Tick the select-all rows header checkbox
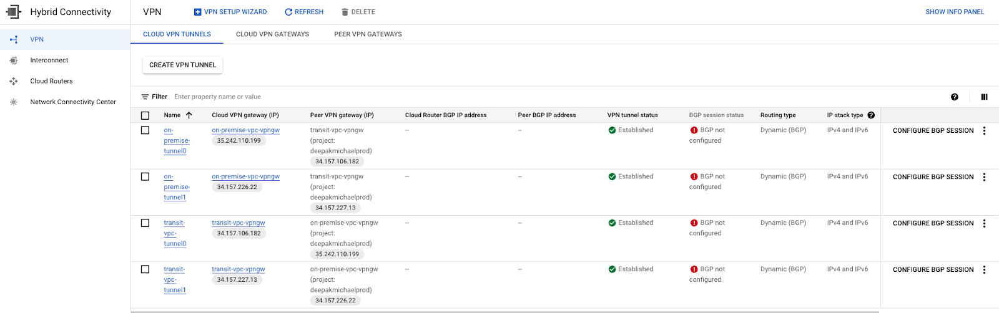The width and height of the screenshot is (999, 313). click(145, 115)
